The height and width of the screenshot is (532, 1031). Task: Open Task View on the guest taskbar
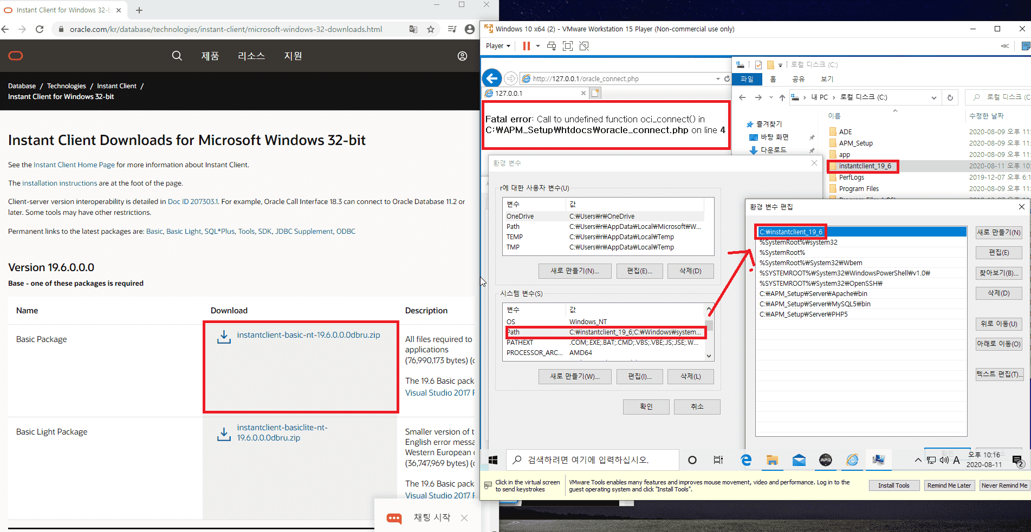point(718,460)
